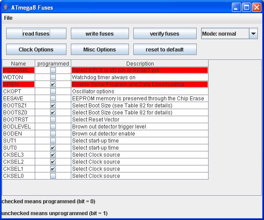
Task: Select the EESAVE name cell
Action: pyautogui.click(x=18, y=98)
